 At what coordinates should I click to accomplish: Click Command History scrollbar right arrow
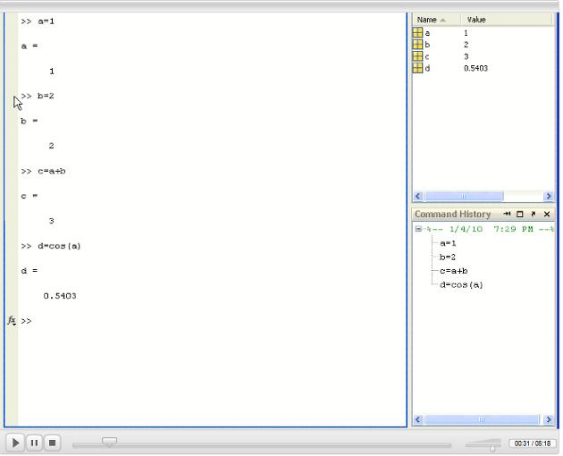click(549, 419)
